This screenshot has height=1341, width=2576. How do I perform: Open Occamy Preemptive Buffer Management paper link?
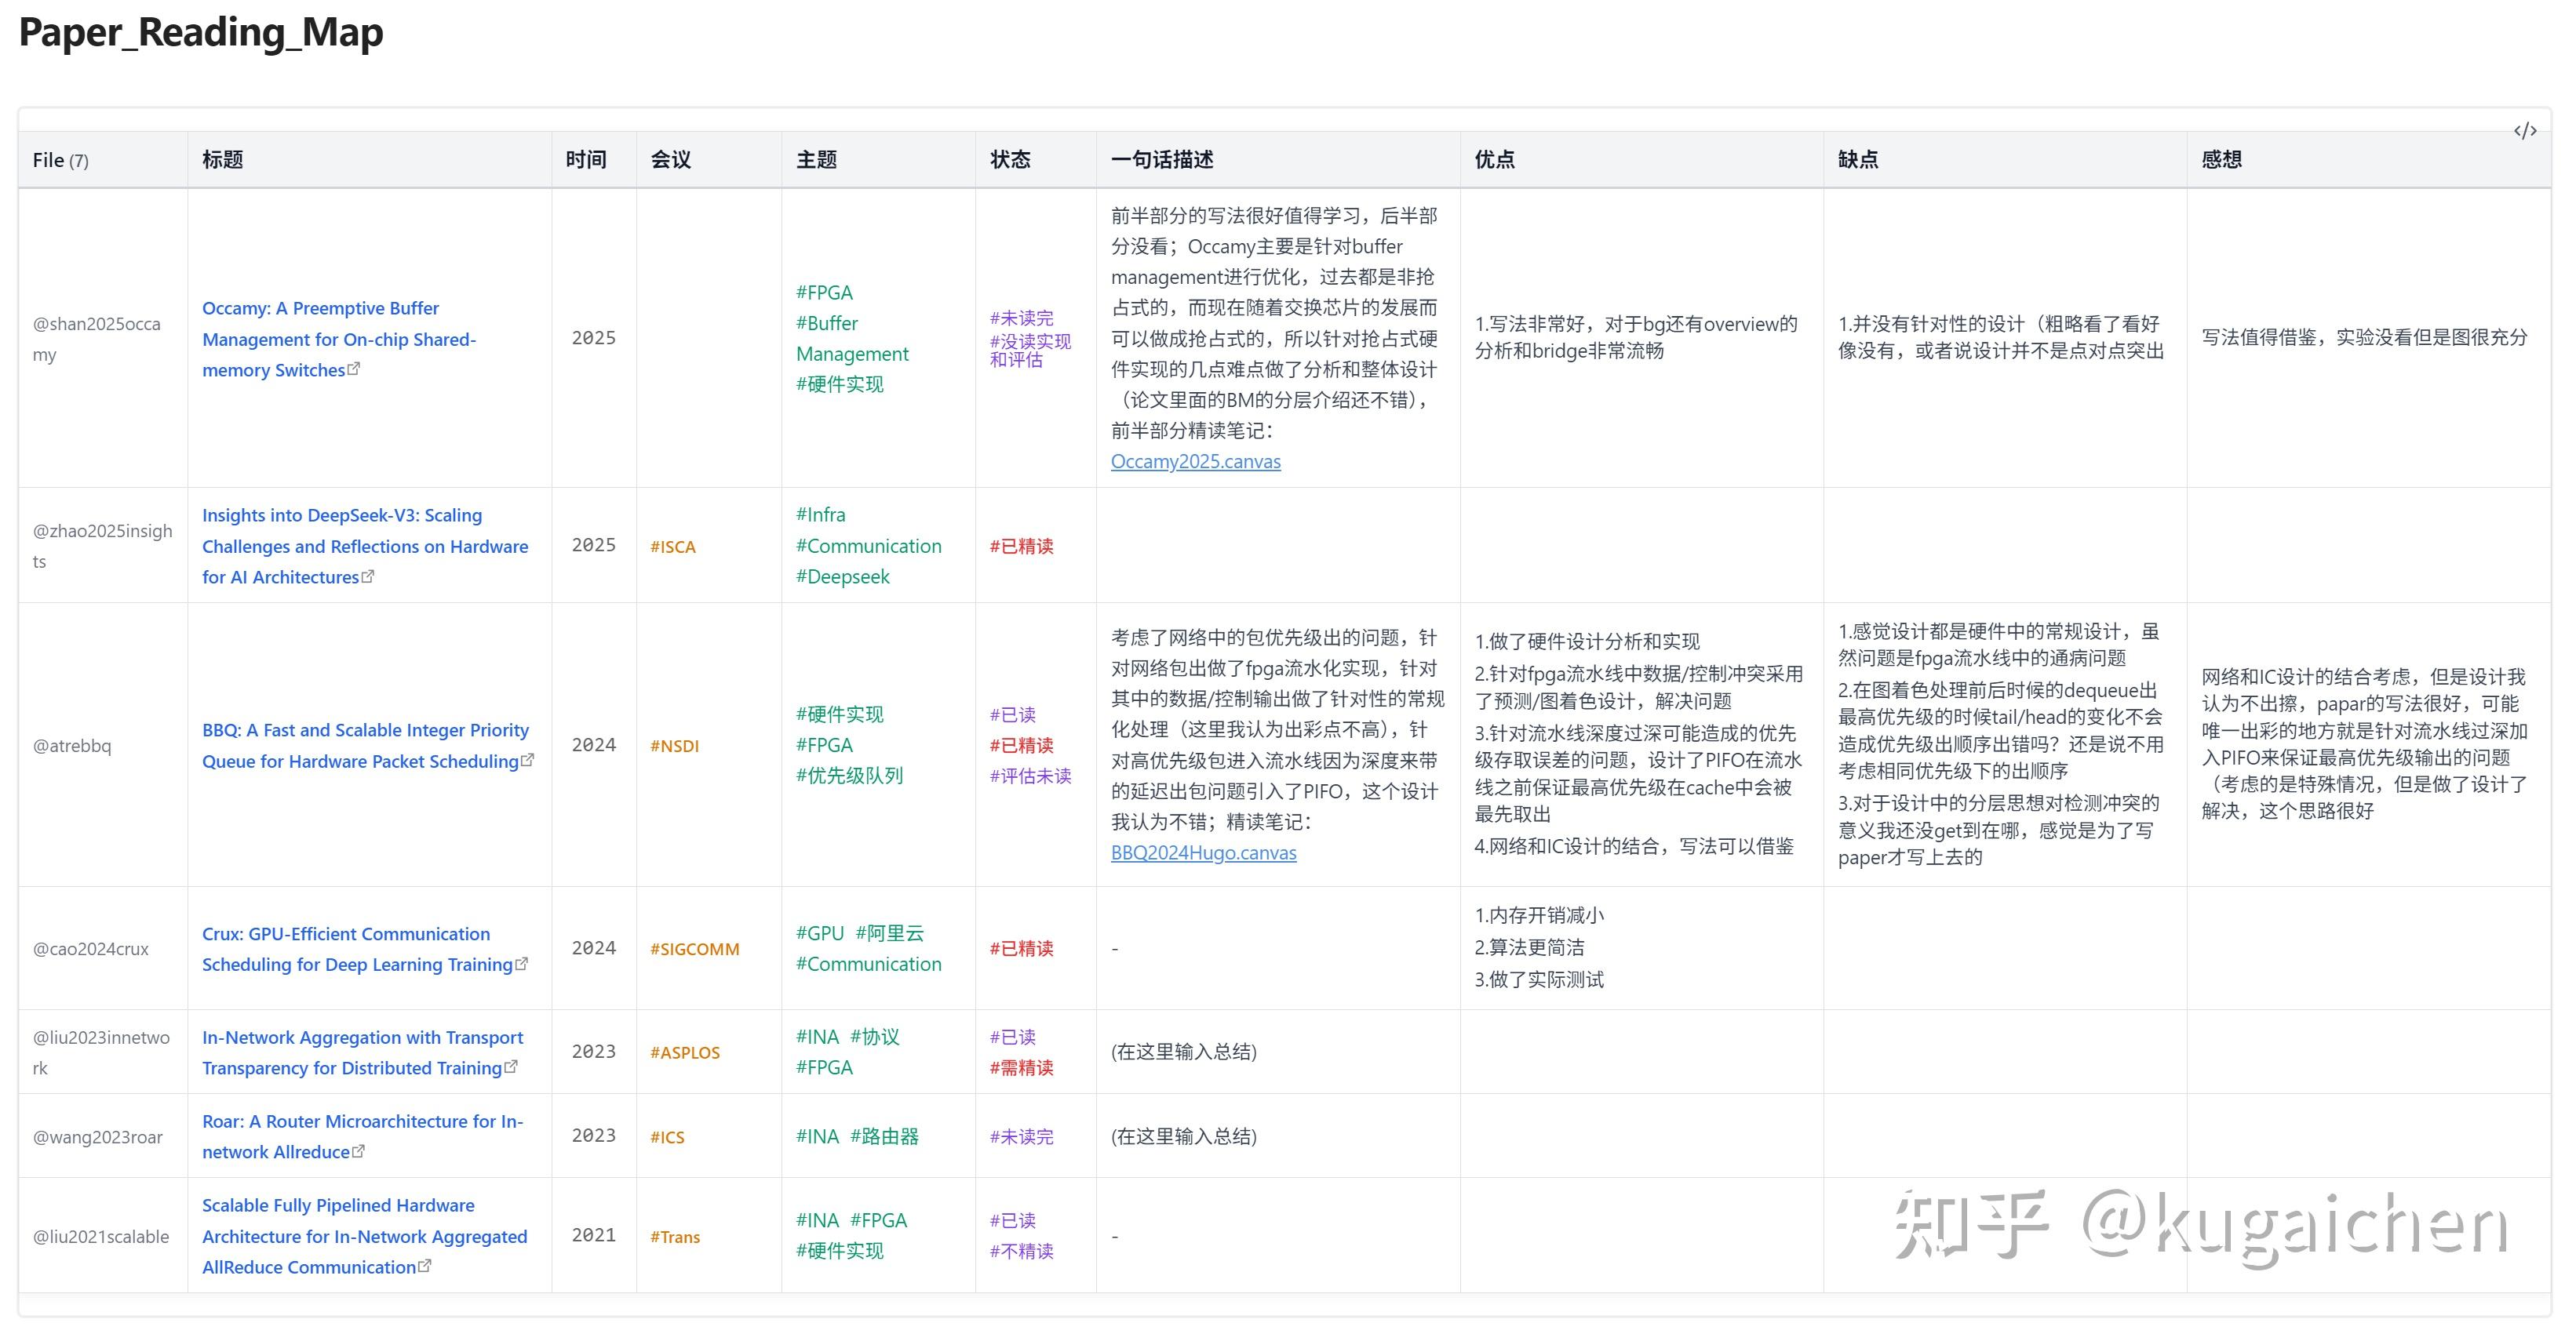click(339, 339)
